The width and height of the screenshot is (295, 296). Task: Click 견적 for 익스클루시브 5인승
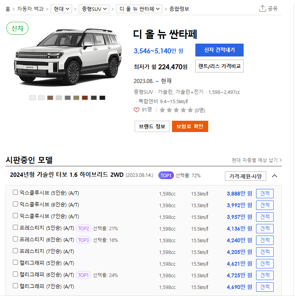pos(265,194)
